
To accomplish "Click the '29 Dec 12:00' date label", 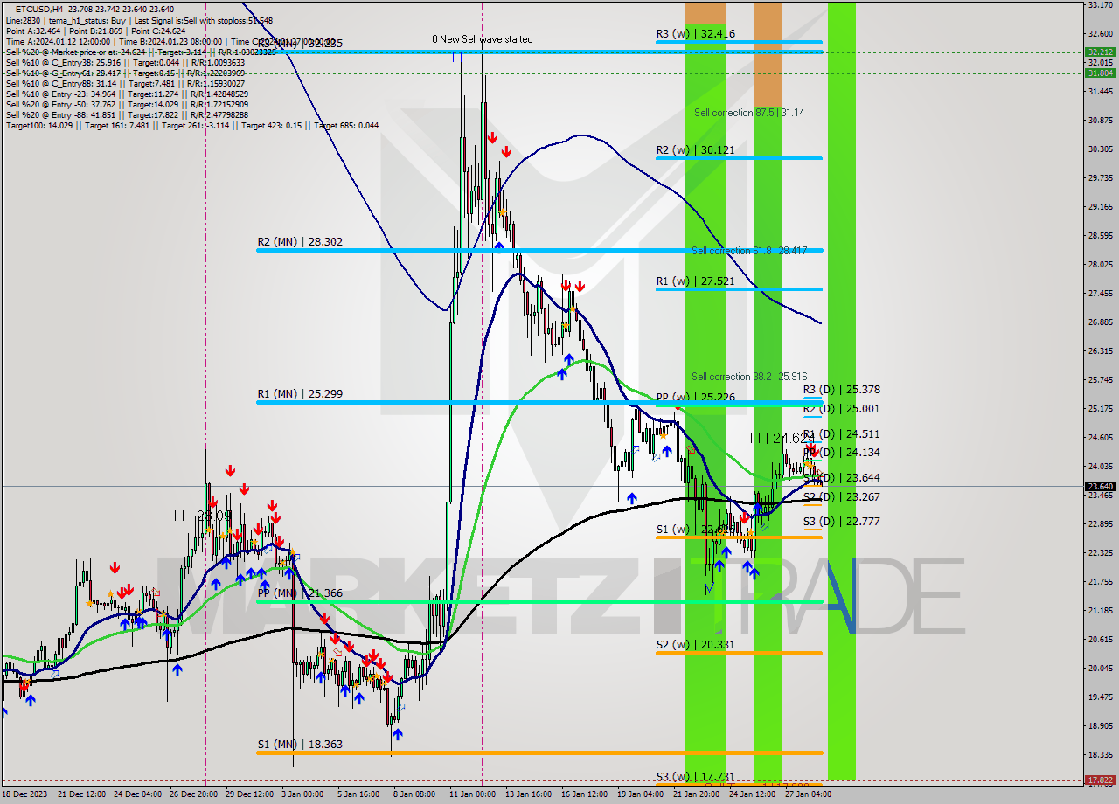I will pos(250,794).
